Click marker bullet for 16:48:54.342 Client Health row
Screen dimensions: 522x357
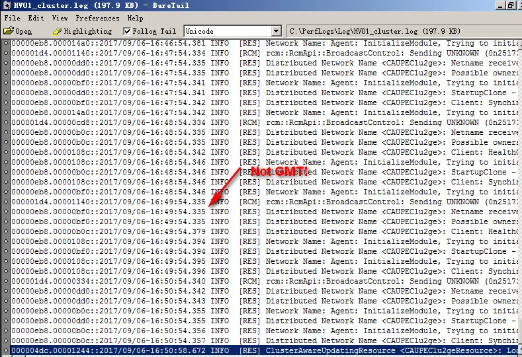(x=6, y=152)
